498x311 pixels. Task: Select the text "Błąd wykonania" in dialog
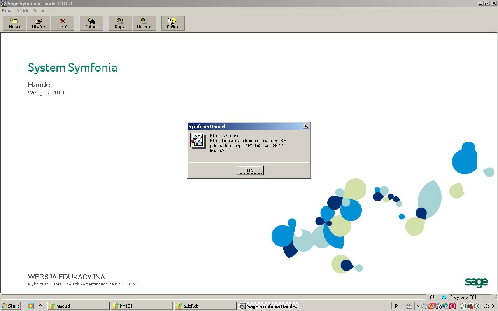pyautogui.click(x=225, y=136)
